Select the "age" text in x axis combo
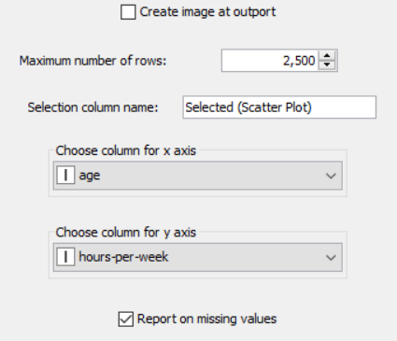 [90, 176]
